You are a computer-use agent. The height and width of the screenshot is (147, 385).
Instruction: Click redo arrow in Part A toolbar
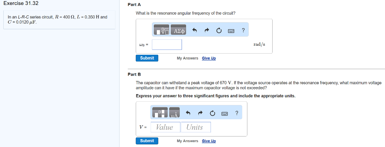[207, 30]
